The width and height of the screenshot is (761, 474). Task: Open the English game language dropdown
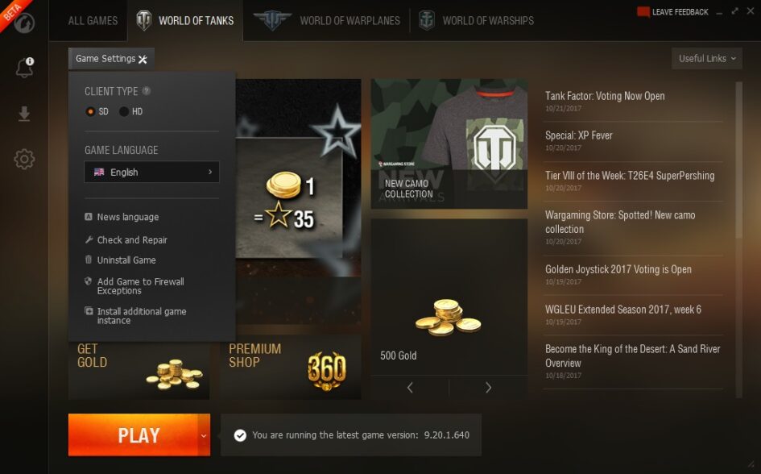point(152,172)
